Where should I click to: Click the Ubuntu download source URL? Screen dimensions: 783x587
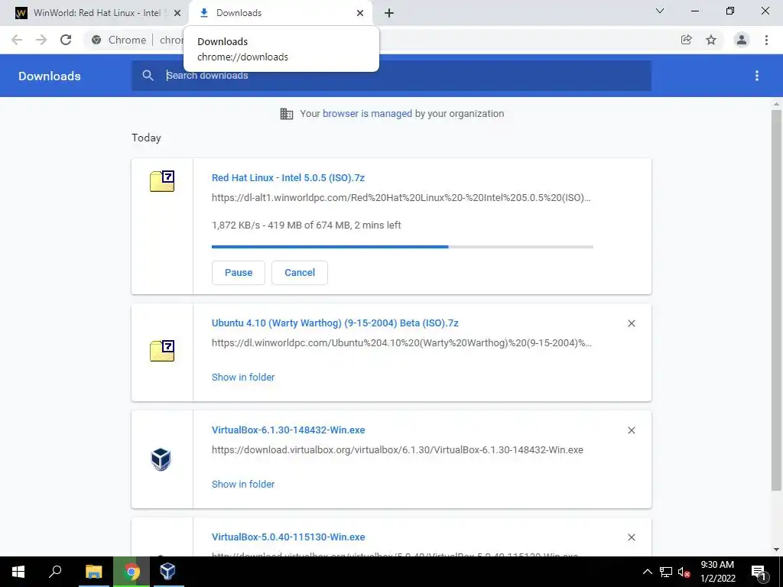click(401, 343)
